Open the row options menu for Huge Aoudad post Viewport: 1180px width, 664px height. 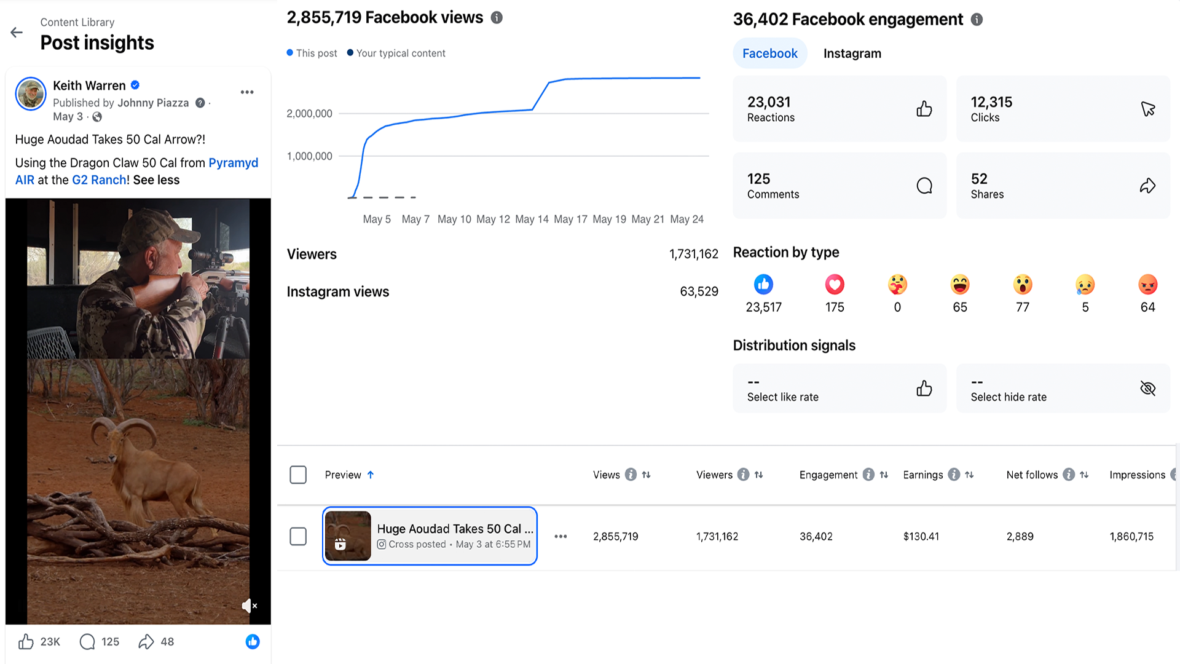click(x=560, y=536)
